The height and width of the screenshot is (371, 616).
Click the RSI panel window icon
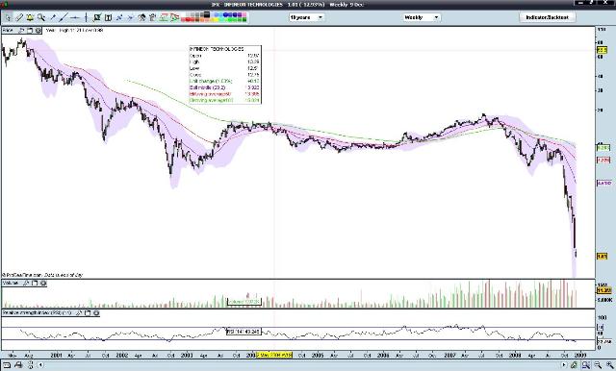(x=88, y=313)
